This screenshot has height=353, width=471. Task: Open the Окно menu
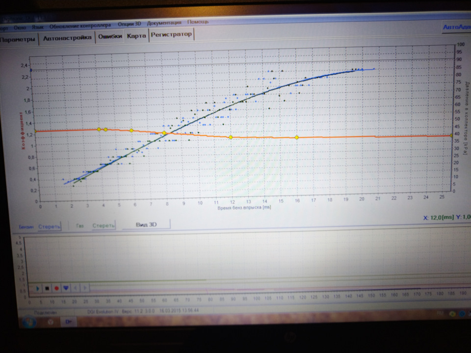point(20,27)
